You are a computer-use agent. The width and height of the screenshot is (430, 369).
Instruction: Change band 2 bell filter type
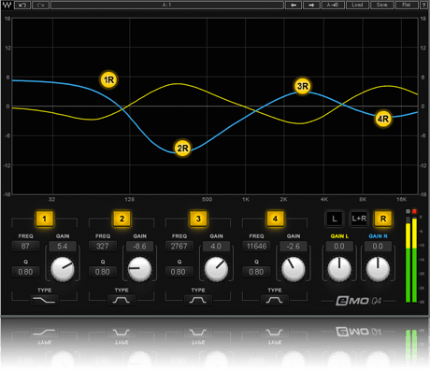point(122,300)
